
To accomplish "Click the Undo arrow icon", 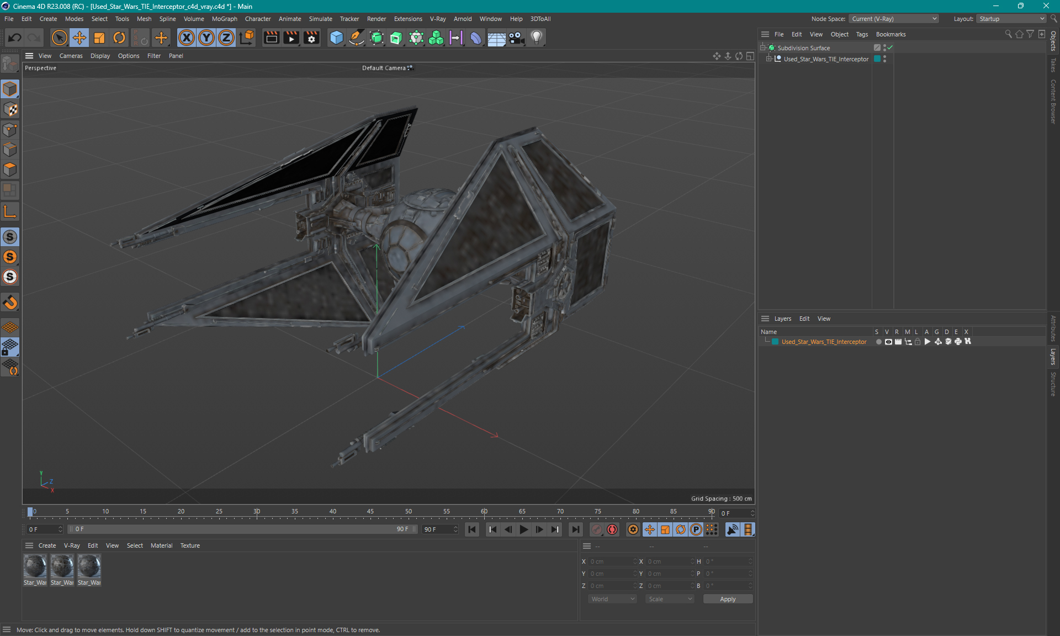I will (15, 38).
